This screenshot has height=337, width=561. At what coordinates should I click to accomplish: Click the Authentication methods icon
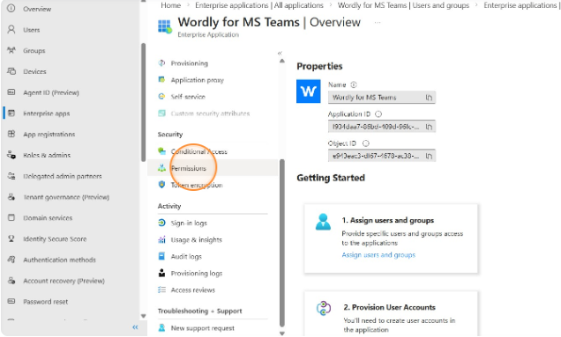click(11, 260)
